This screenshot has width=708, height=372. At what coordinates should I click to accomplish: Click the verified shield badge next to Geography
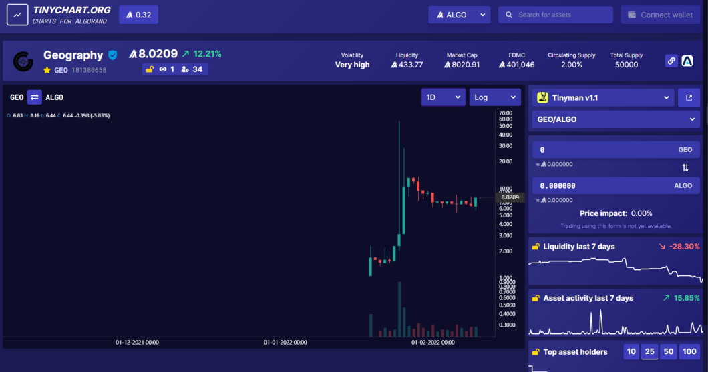pyautogui.click(x=112, y=55)
